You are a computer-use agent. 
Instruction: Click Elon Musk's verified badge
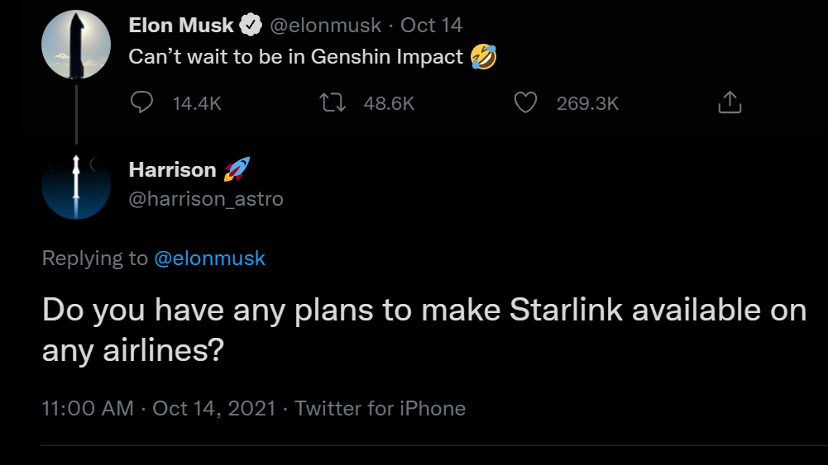click(x=251, y=26)
